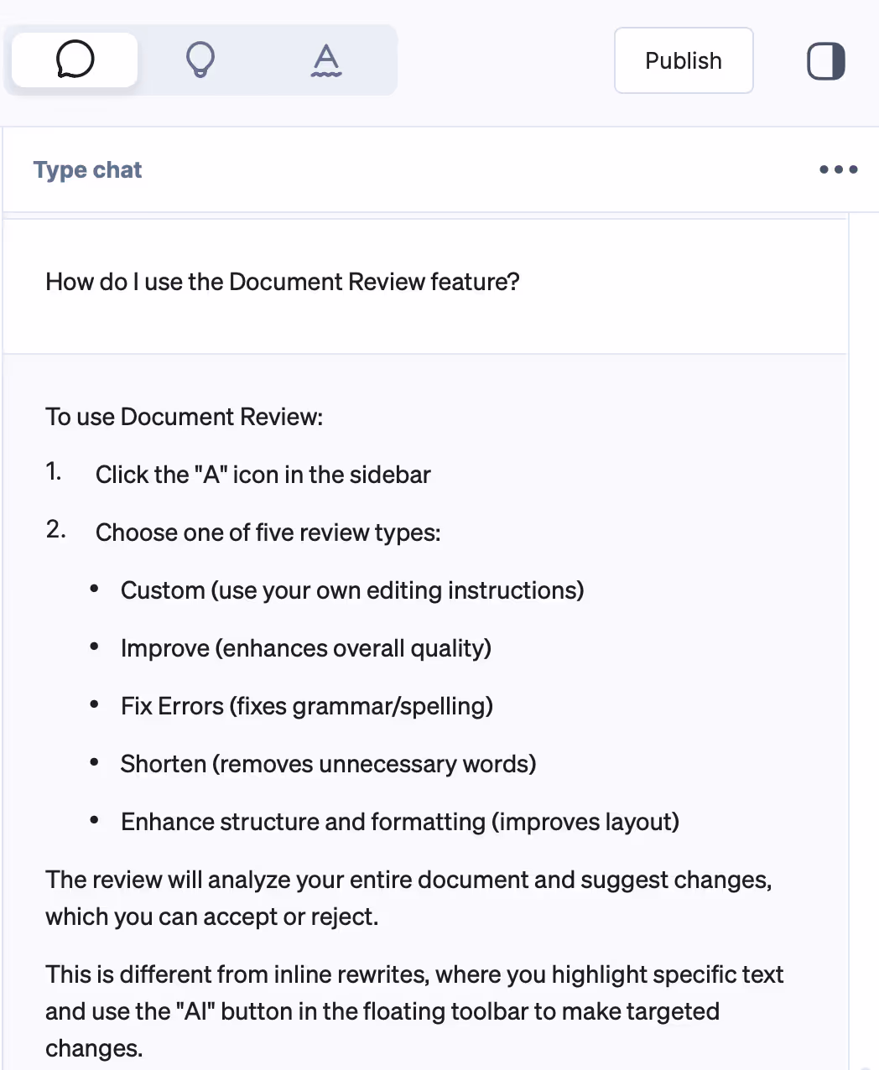Click the bullet "Fix Errors (fixes grammar/spelling)"
The height and width of the screenshot is (1070, 879).
pos(307,706)
